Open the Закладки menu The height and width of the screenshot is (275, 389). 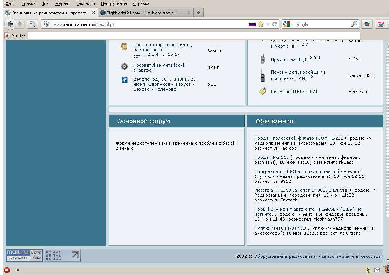pos(85,3)
